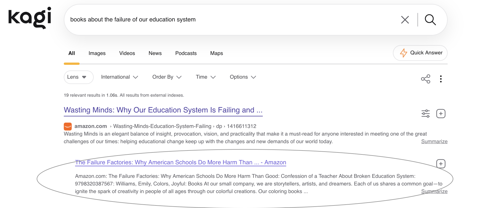Click the 1416611312 breadcrumb ID

click(x=242, y=126)
